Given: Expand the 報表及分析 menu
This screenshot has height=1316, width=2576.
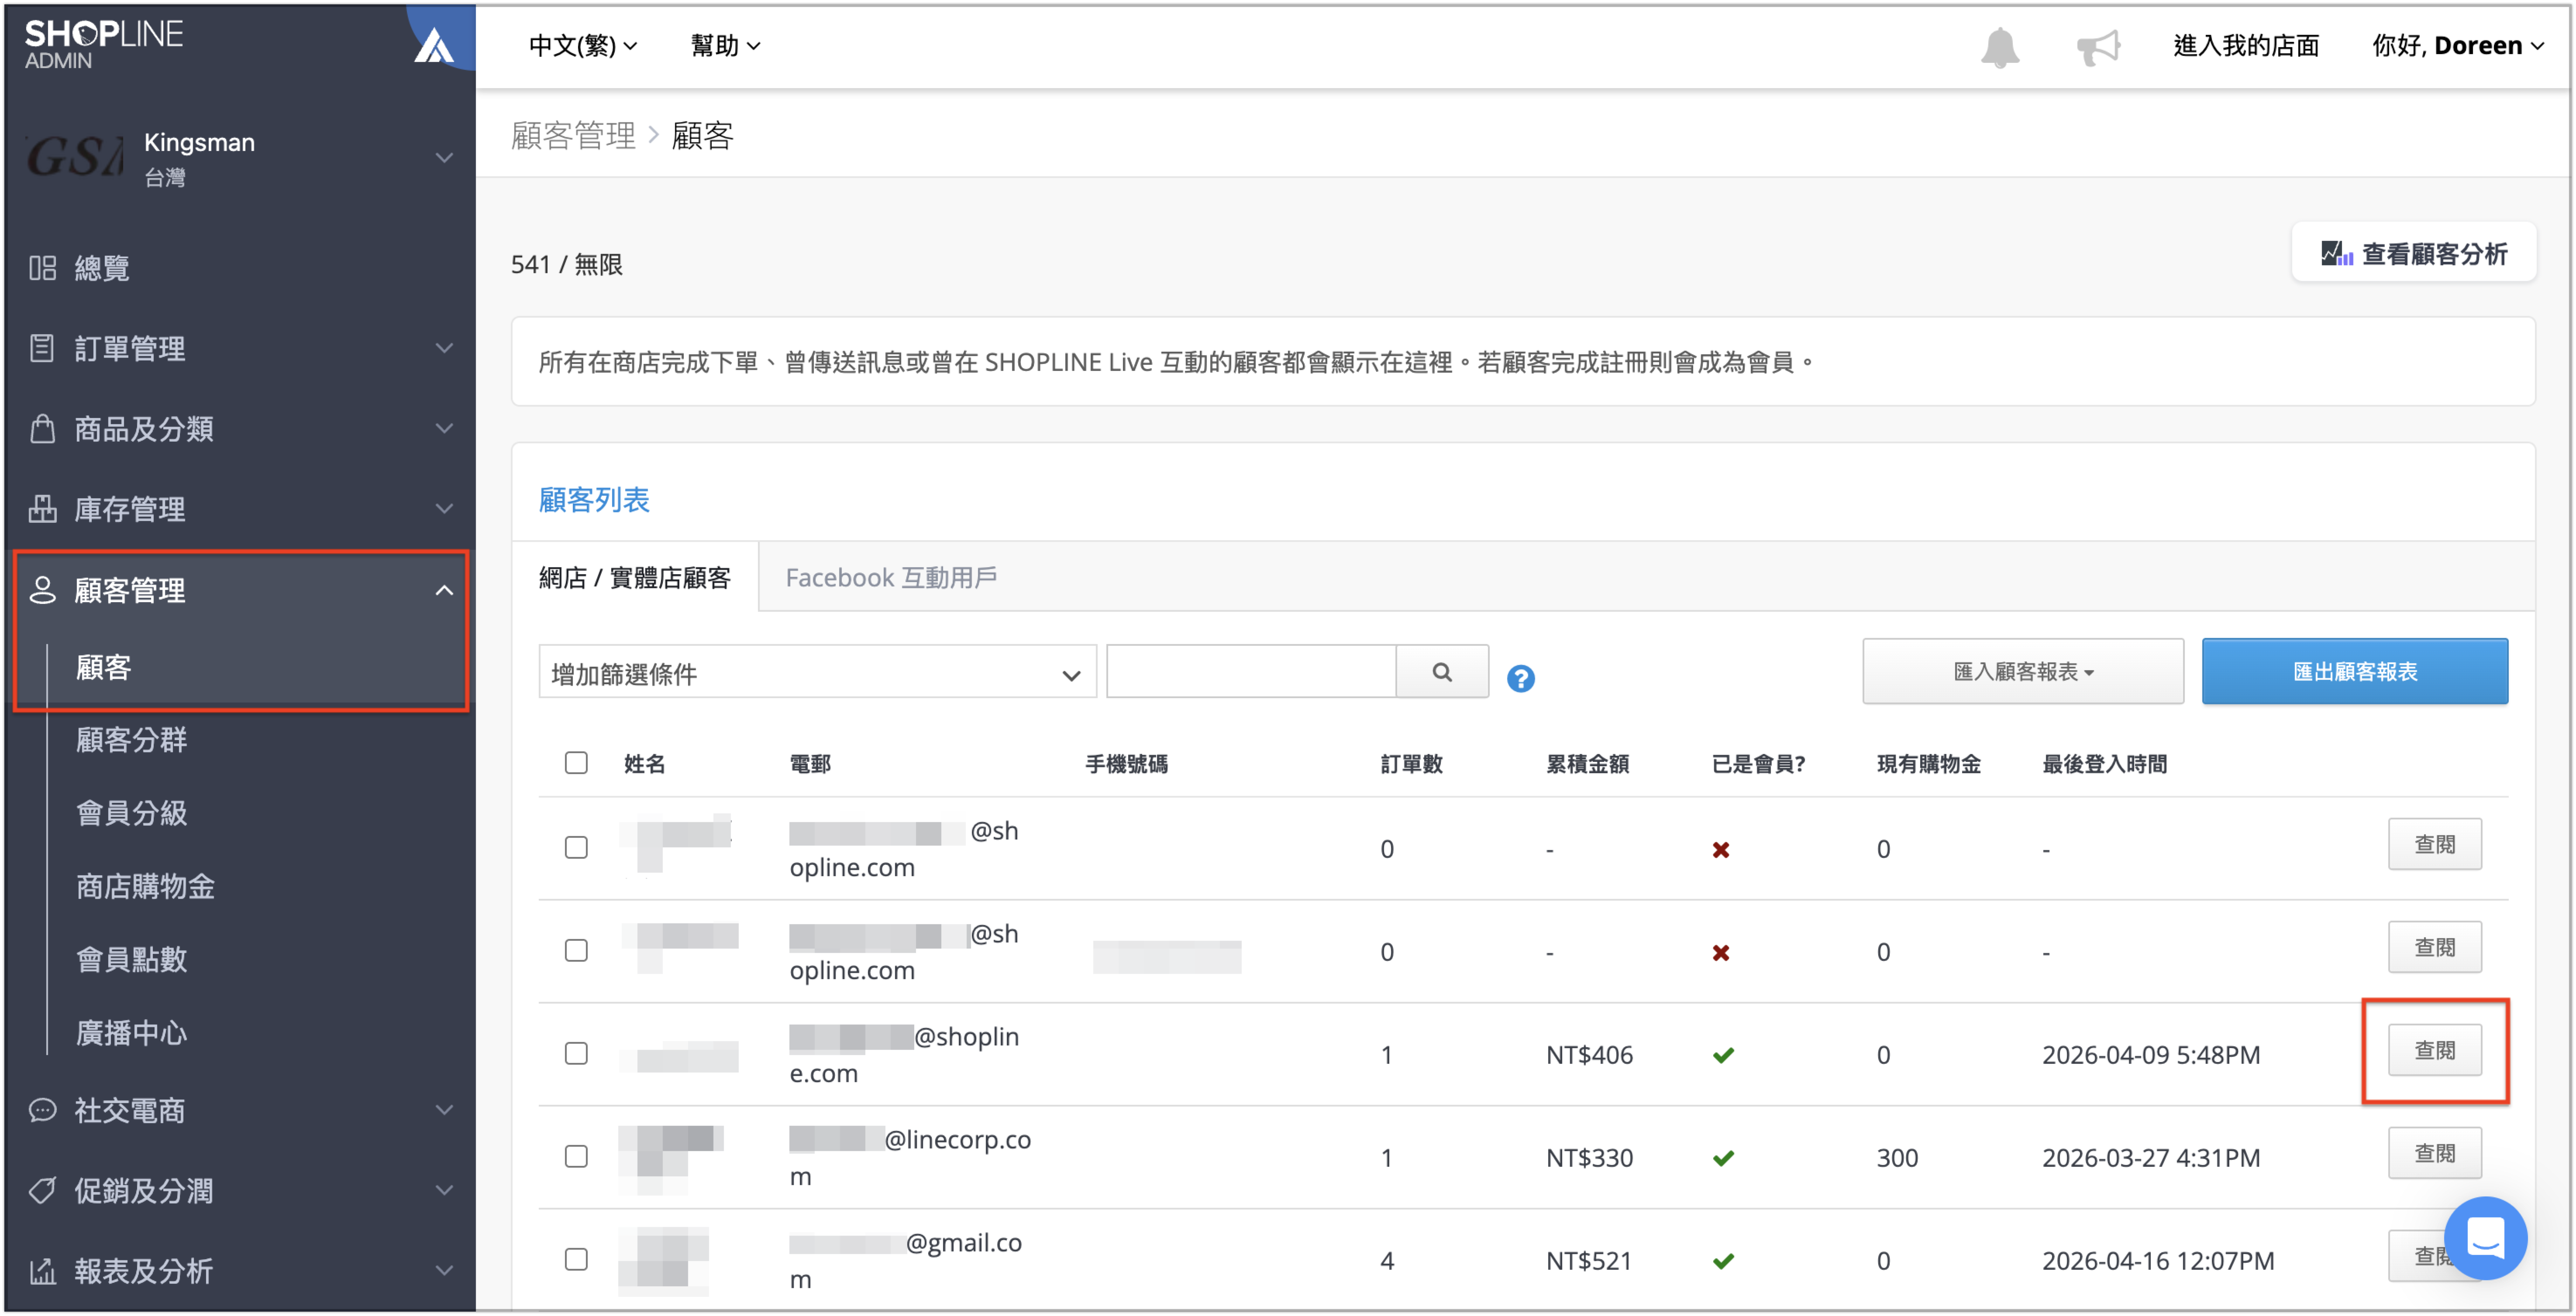Looking at the screenshot, I should pos(444,1271).
